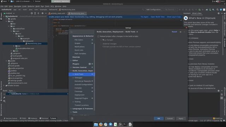Open Event Log in status bar
Image resolution: width=226 pixels, height=127 pixels.
point(218,119)
